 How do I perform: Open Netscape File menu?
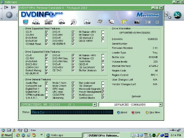(6, 7)
